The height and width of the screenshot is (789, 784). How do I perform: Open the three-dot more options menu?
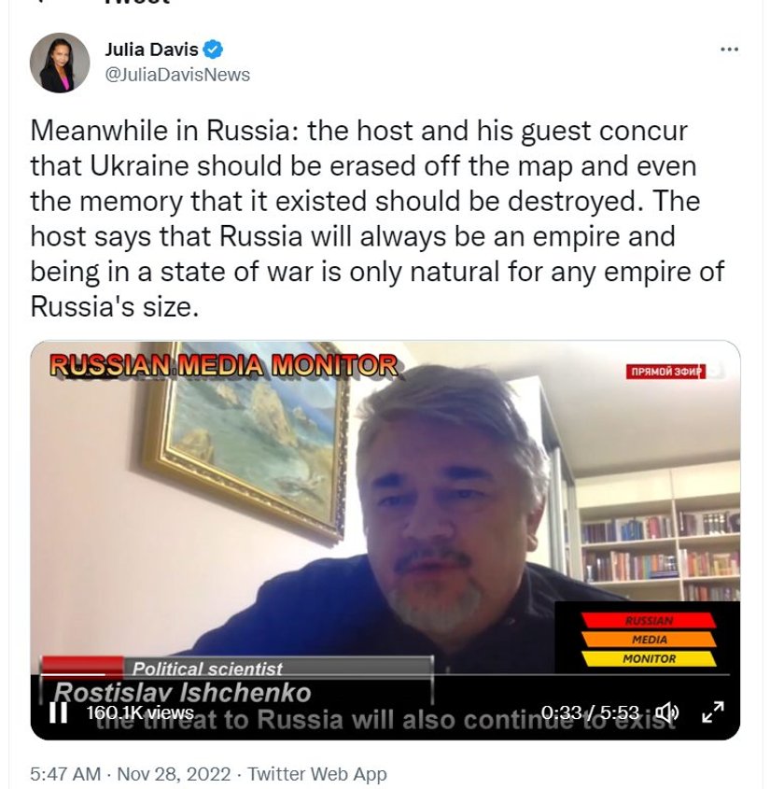coord(729,49)
